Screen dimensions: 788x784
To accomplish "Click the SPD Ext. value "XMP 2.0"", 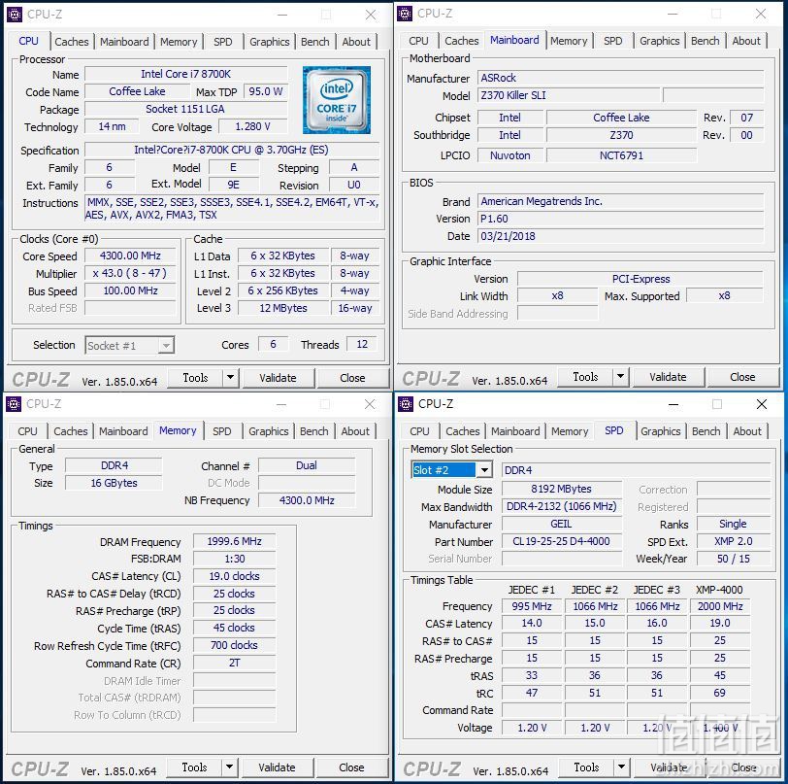I will (734, 541).
